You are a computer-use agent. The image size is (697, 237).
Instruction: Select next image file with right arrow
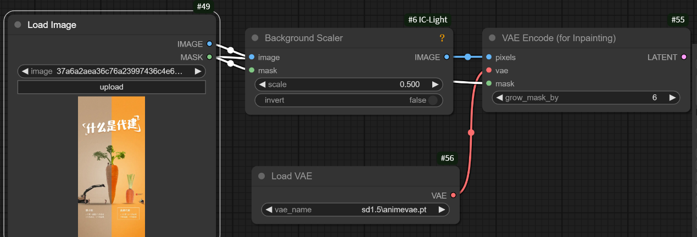[198, 71]
